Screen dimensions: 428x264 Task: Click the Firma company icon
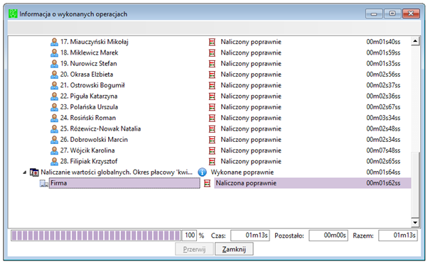(x=43, y=183)
